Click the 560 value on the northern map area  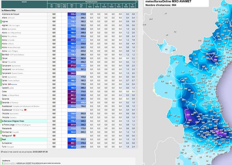point(215,60)
